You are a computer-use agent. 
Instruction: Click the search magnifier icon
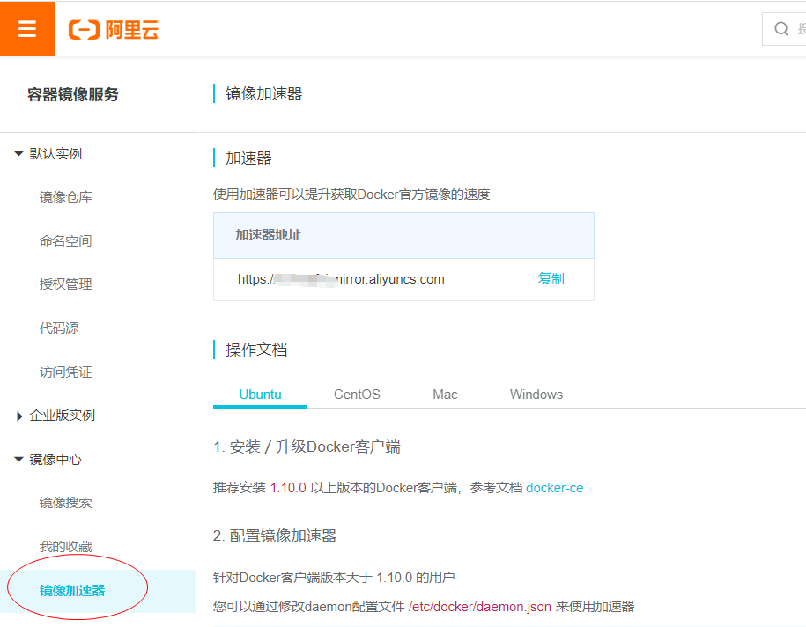click(x=780, y=29)
